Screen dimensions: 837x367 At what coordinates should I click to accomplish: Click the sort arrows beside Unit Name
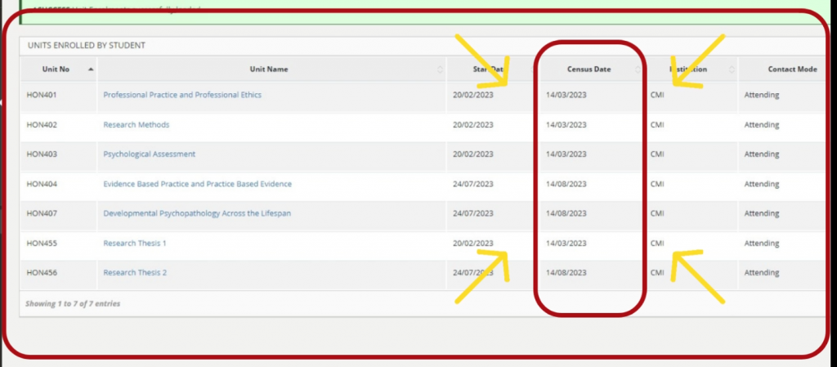coord(440,69)
